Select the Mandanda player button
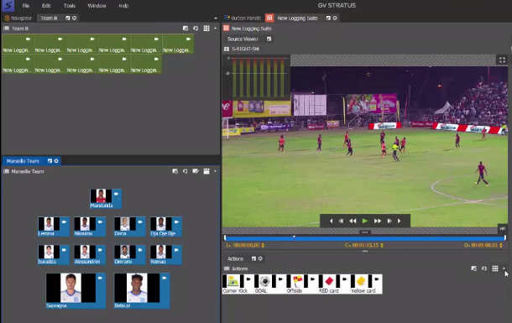The width and height of the screenshot is (512, 323). click(x=106, y=199)
